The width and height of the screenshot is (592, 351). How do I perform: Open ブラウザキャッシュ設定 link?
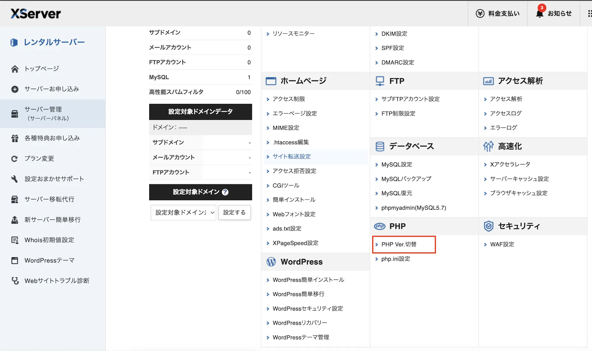coord(519,193)
